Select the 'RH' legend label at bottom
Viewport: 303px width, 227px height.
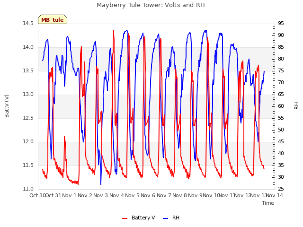pos(176,218)
